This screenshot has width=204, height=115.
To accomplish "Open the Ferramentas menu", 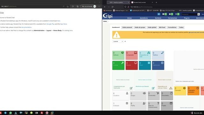I will [172, 18].
